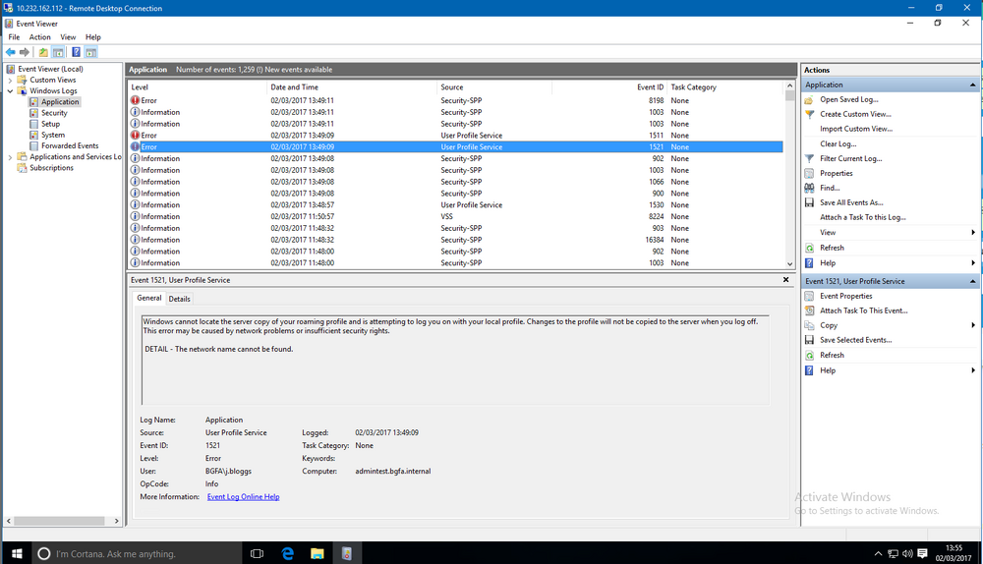Select the VSS event 8224 row
983x564 pixels.
(456, 217)
